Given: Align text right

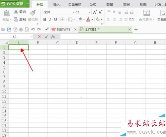Looking at the screenshot, I should 120,20.
